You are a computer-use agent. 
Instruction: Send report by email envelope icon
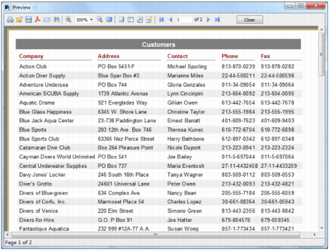click(x=47, y=20)
